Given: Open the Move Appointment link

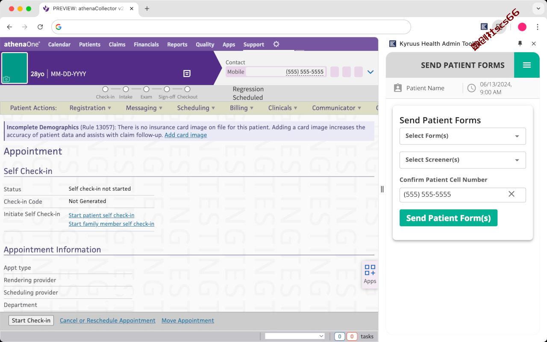Looking at the screenshot, I should tap(188, 321).
